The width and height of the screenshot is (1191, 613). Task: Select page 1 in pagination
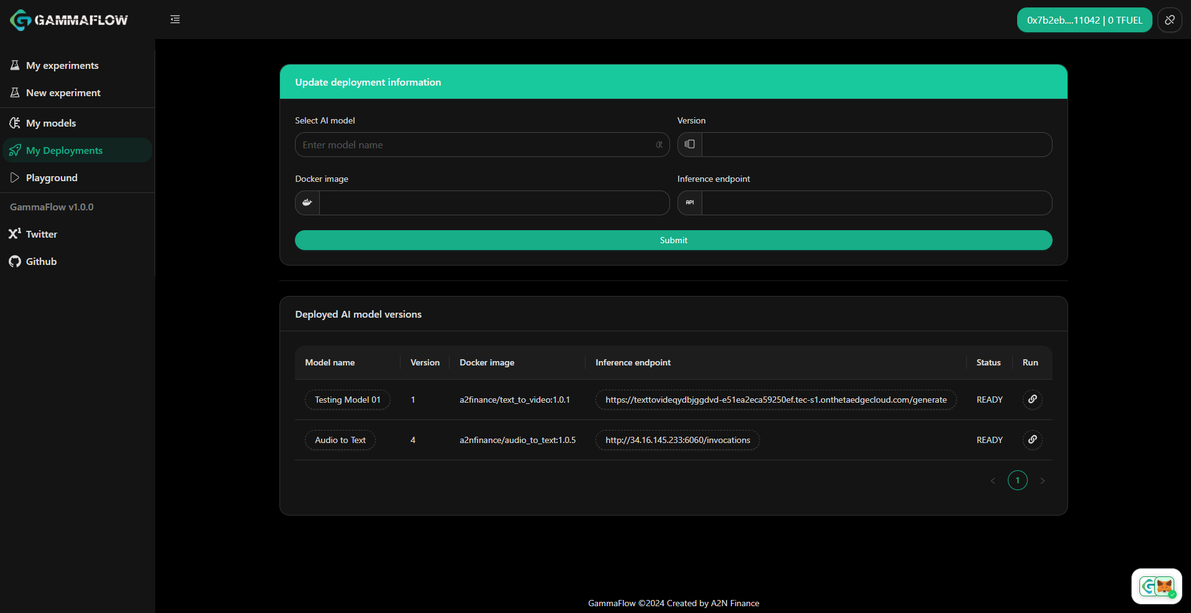pos(1017,480)
